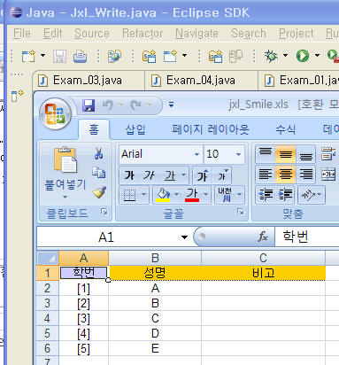Click the formula bar showing 학번
339x365 pixels.
(307, 237)
